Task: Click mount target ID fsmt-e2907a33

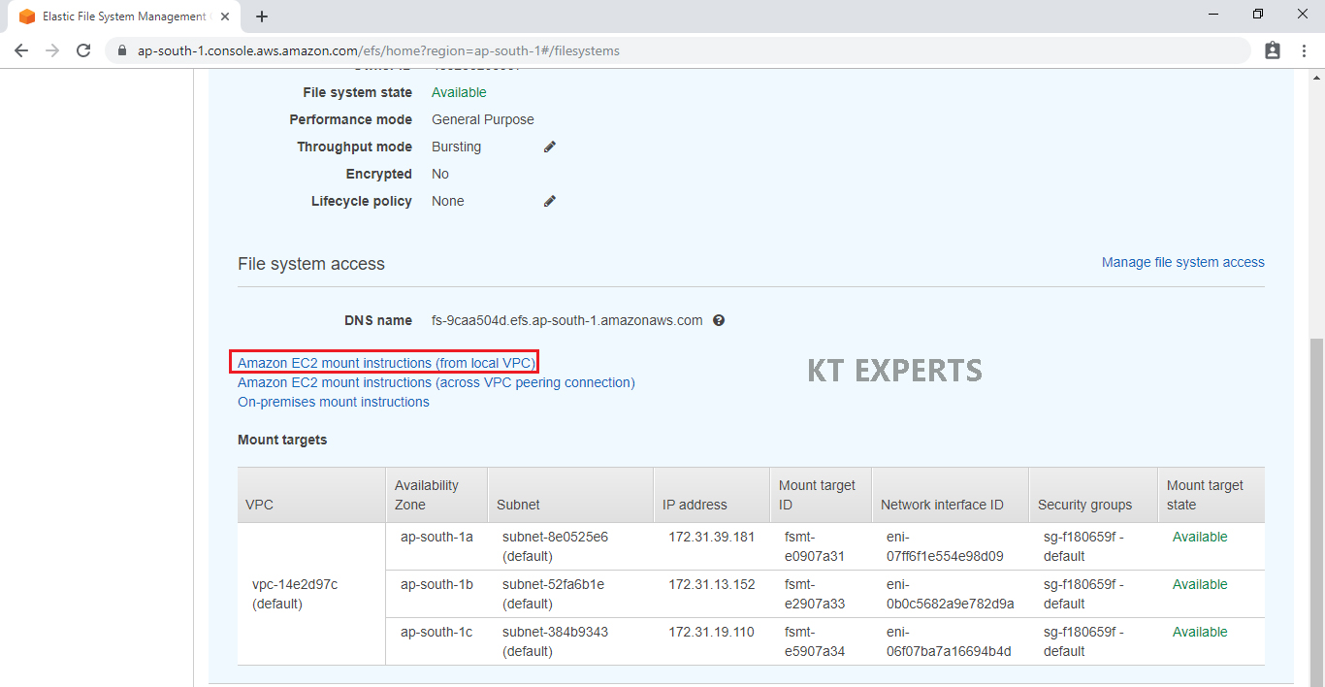Action: tap(815, 594)
